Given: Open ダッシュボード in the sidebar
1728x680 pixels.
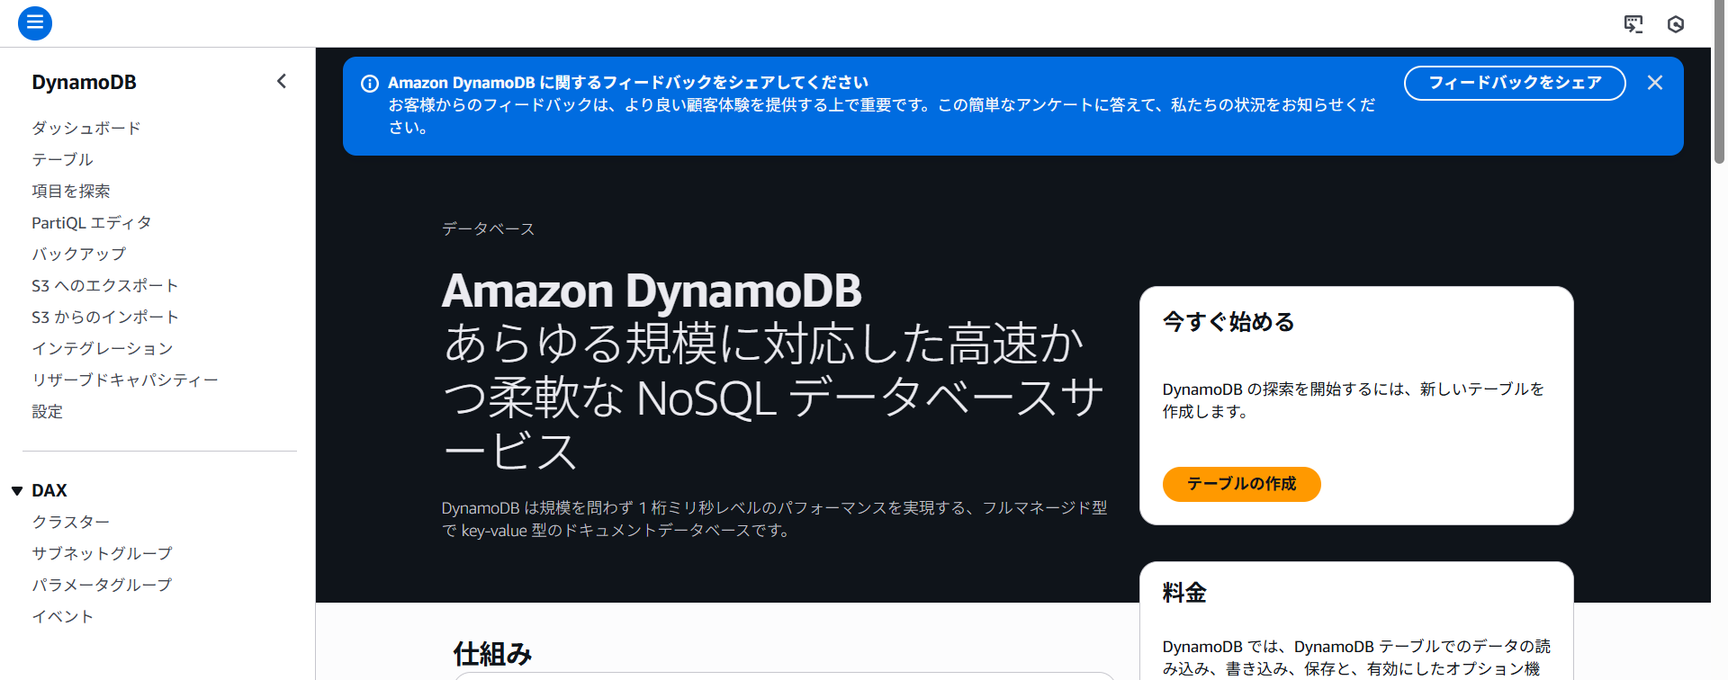Looking at the screenshot, I should (86, 129).
